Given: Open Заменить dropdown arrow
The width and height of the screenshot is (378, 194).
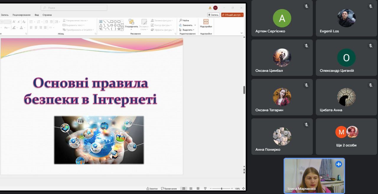Looking at the screenshot, I should click(x=195, y=25).
